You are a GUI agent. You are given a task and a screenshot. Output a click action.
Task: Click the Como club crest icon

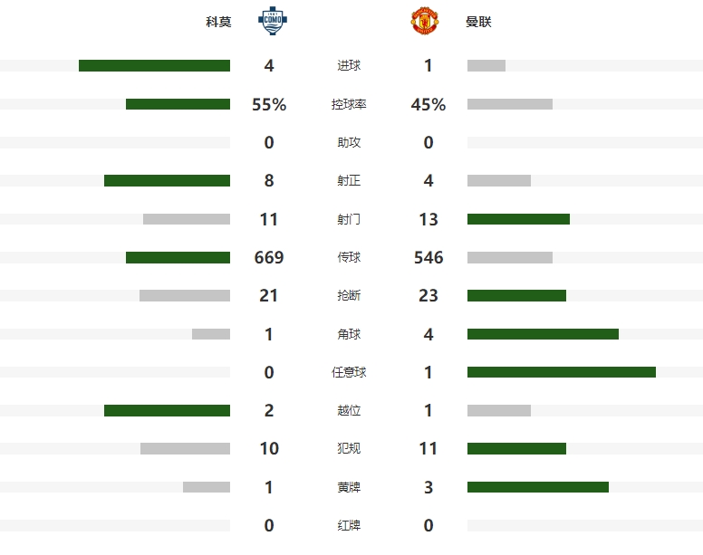pyautogui.click(x=273, y=21)
